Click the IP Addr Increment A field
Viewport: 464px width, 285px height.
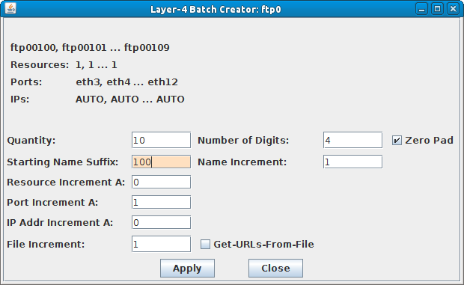tap(161, 222)
